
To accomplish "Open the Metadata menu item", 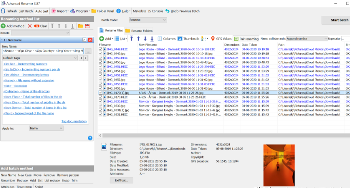I will pos(139,11).
